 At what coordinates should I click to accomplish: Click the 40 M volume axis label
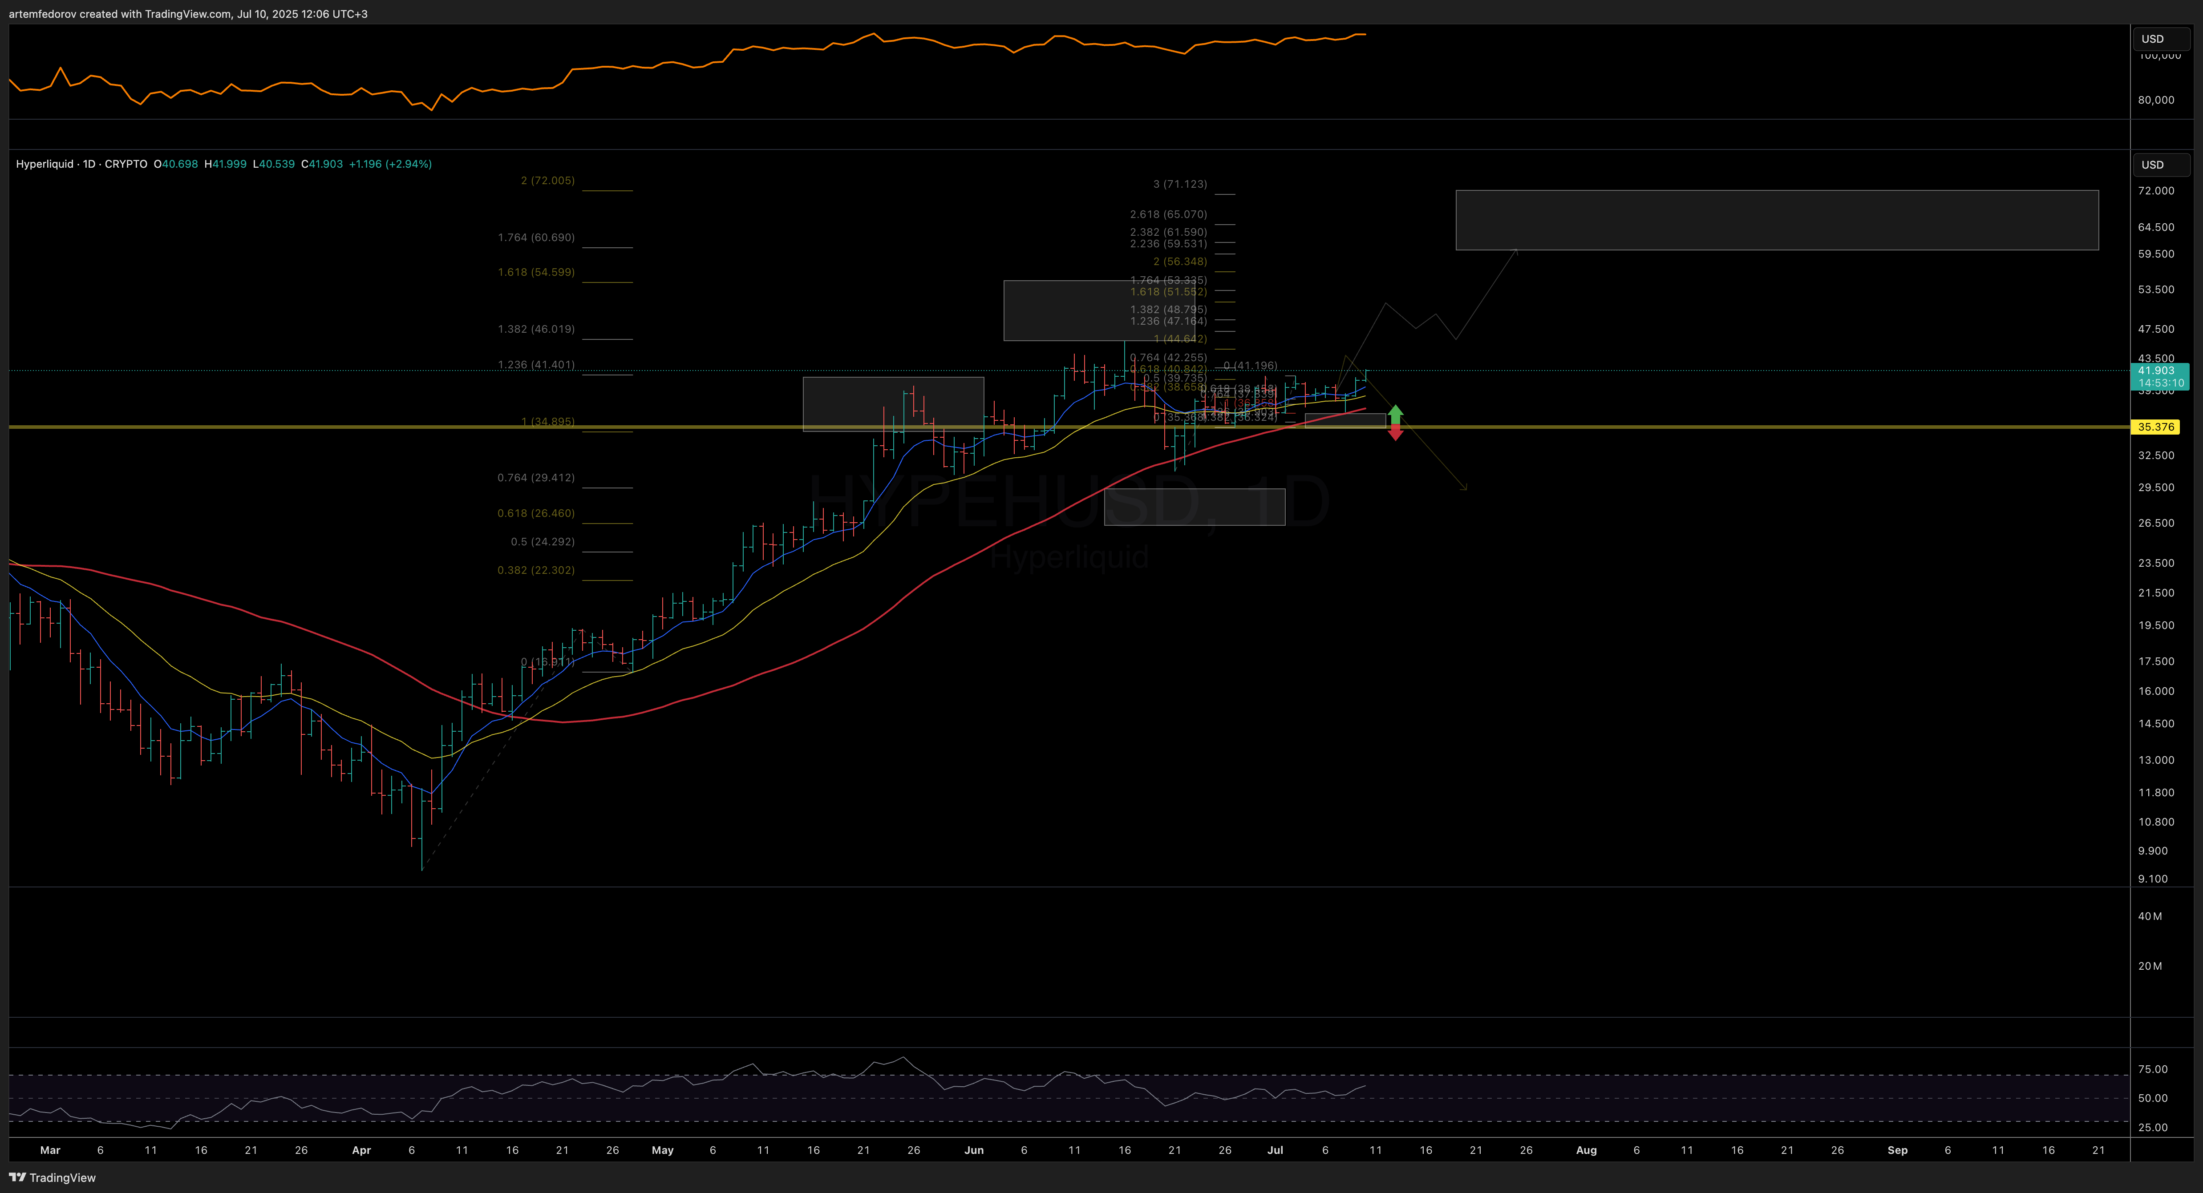tap(2150, 916)
